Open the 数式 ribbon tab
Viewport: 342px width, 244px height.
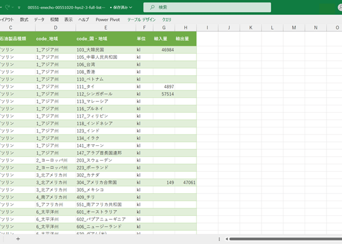24,20
